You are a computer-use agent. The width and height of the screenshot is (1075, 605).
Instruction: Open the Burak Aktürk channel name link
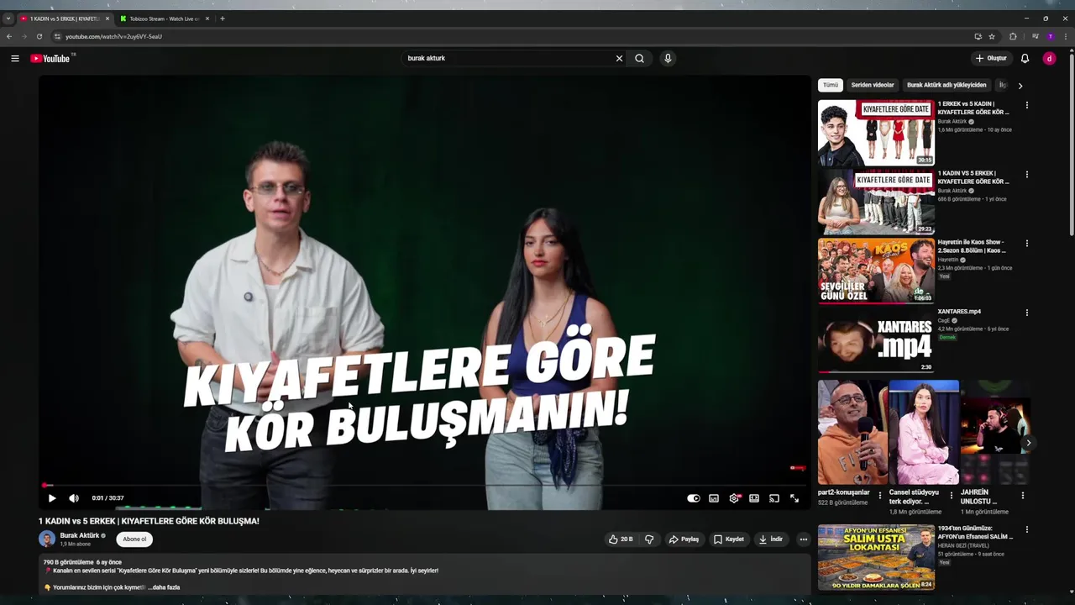click(80, 535)
